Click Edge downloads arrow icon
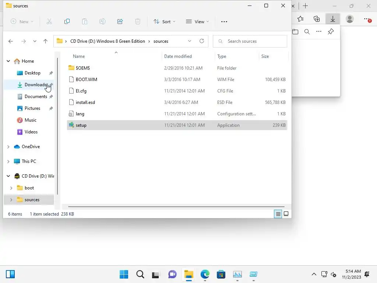The height and width of the screenshot is (283, 377). tap(333, 19)
